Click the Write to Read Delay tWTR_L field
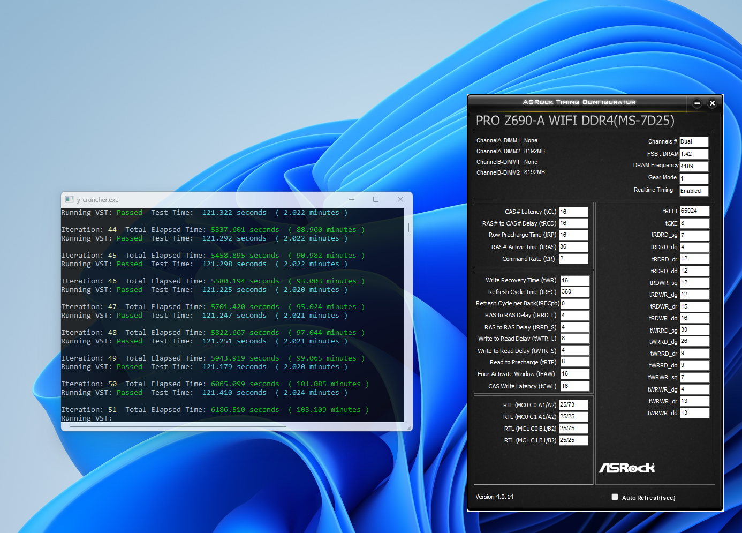The image size is (742, 533). [x=575, y=339]
